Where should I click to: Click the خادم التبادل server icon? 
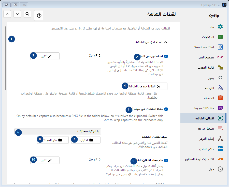click(220, 149)
